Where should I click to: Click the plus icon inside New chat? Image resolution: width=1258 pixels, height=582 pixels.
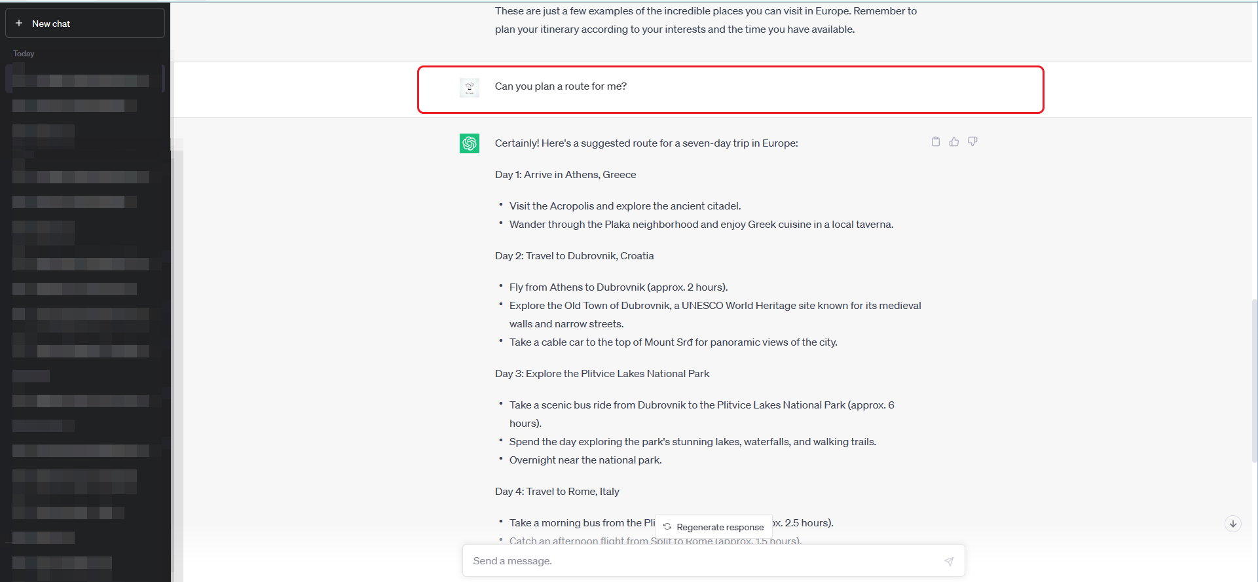tap(20, 23)
